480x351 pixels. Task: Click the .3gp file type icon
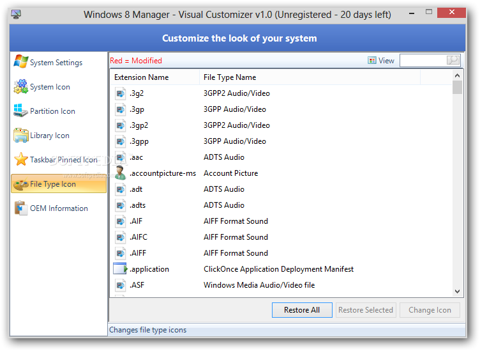click(120, 109)
